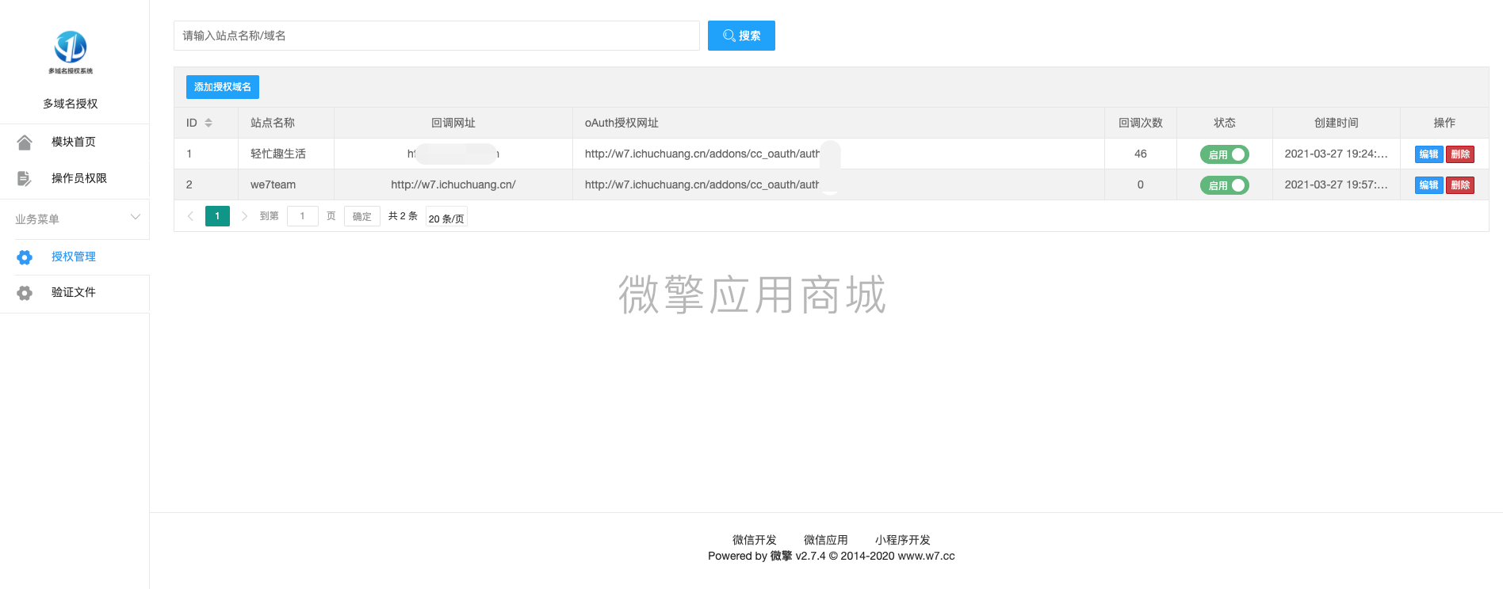
Task: Click 删除 for the 轻忙趣生活 row
Action: click(x=1460, y=154)
